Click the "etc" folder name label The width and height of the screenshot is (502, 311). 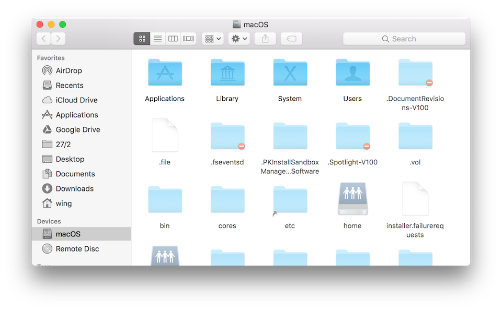coord(290,225)
